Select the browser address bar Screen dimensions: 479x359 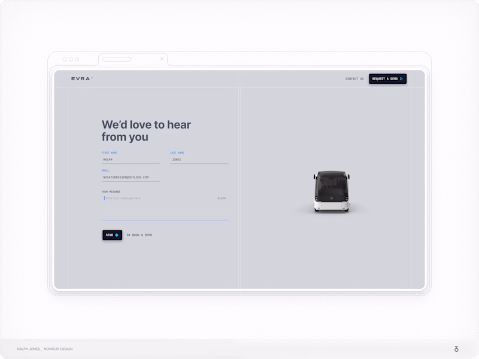[117, 60]
